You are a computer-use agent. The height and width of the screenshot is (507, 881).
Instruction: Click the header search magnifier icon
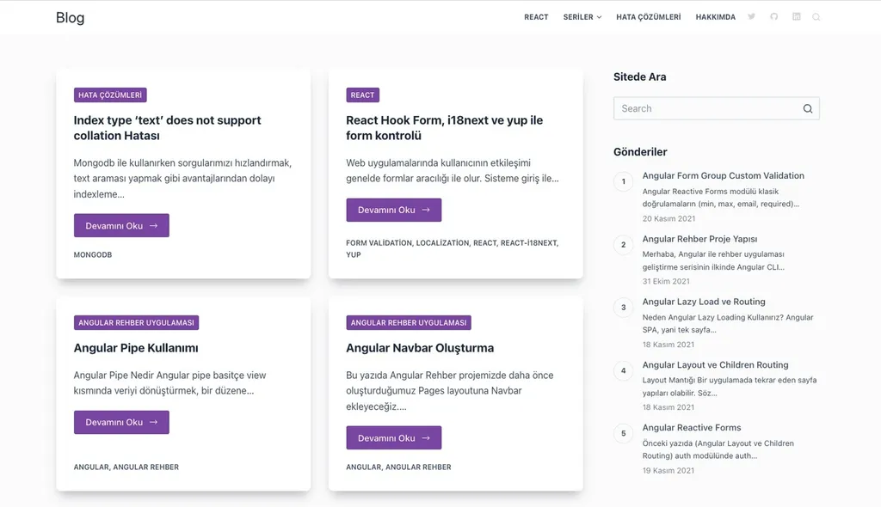tap(816, 17)
